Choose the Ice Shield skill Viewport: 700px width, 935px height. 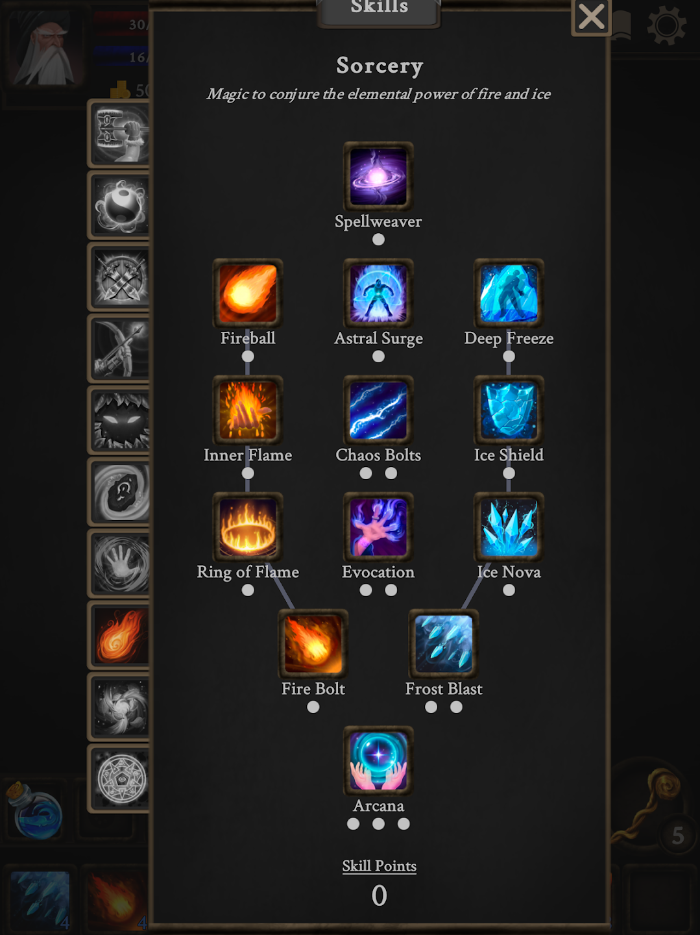(509, 410)
